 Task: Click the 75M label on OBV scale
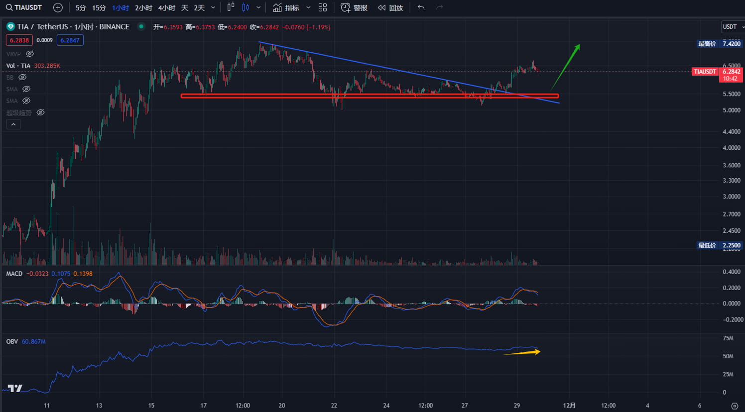(728, 338)
